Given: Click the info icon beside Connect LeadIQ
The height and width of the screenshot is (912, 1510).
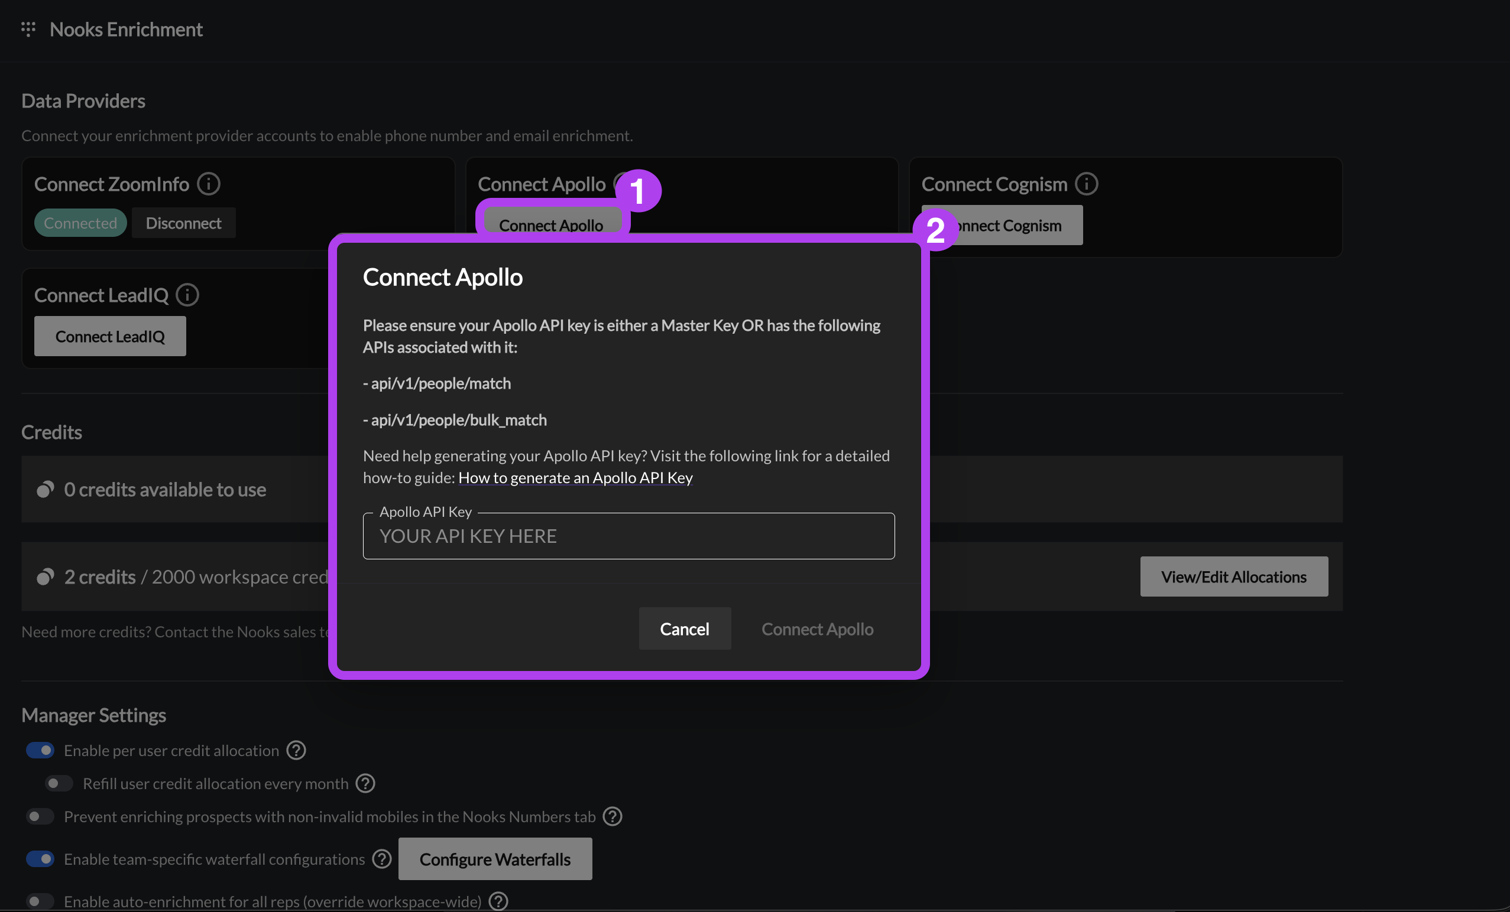Looking at the screenshot, I should [187, 295].
